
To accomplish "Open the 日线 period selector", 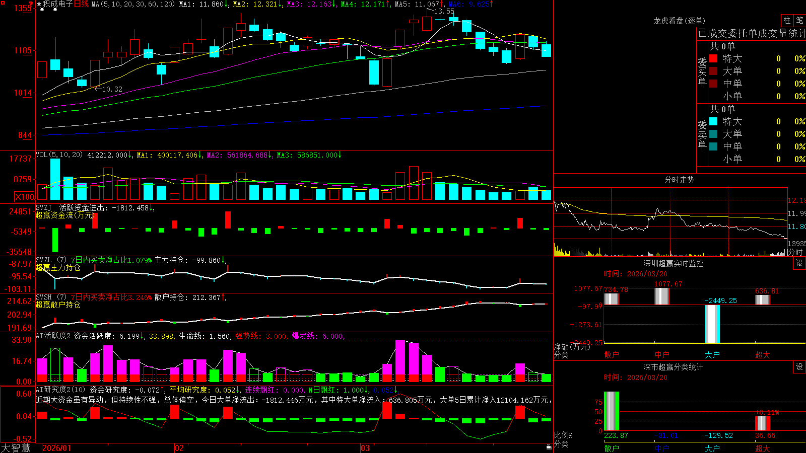I will pos(81,4).
